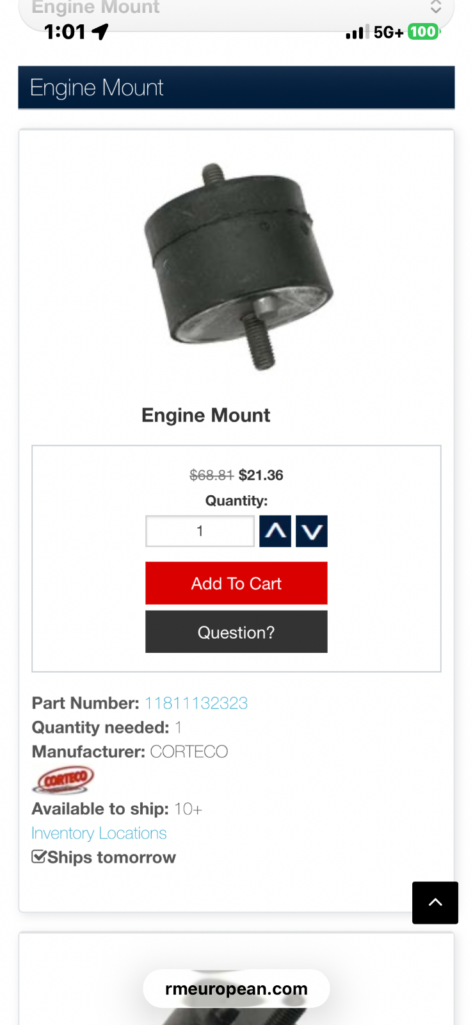Select the Engine Mount product title
This screenshot has width=473, height=1025.
[x=205, y=415]
